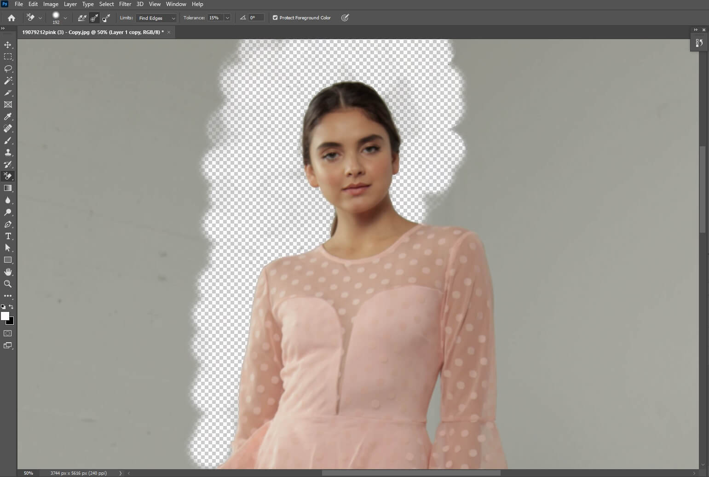Select the Pen tool
709x477 pixels.
click(8, 224)
